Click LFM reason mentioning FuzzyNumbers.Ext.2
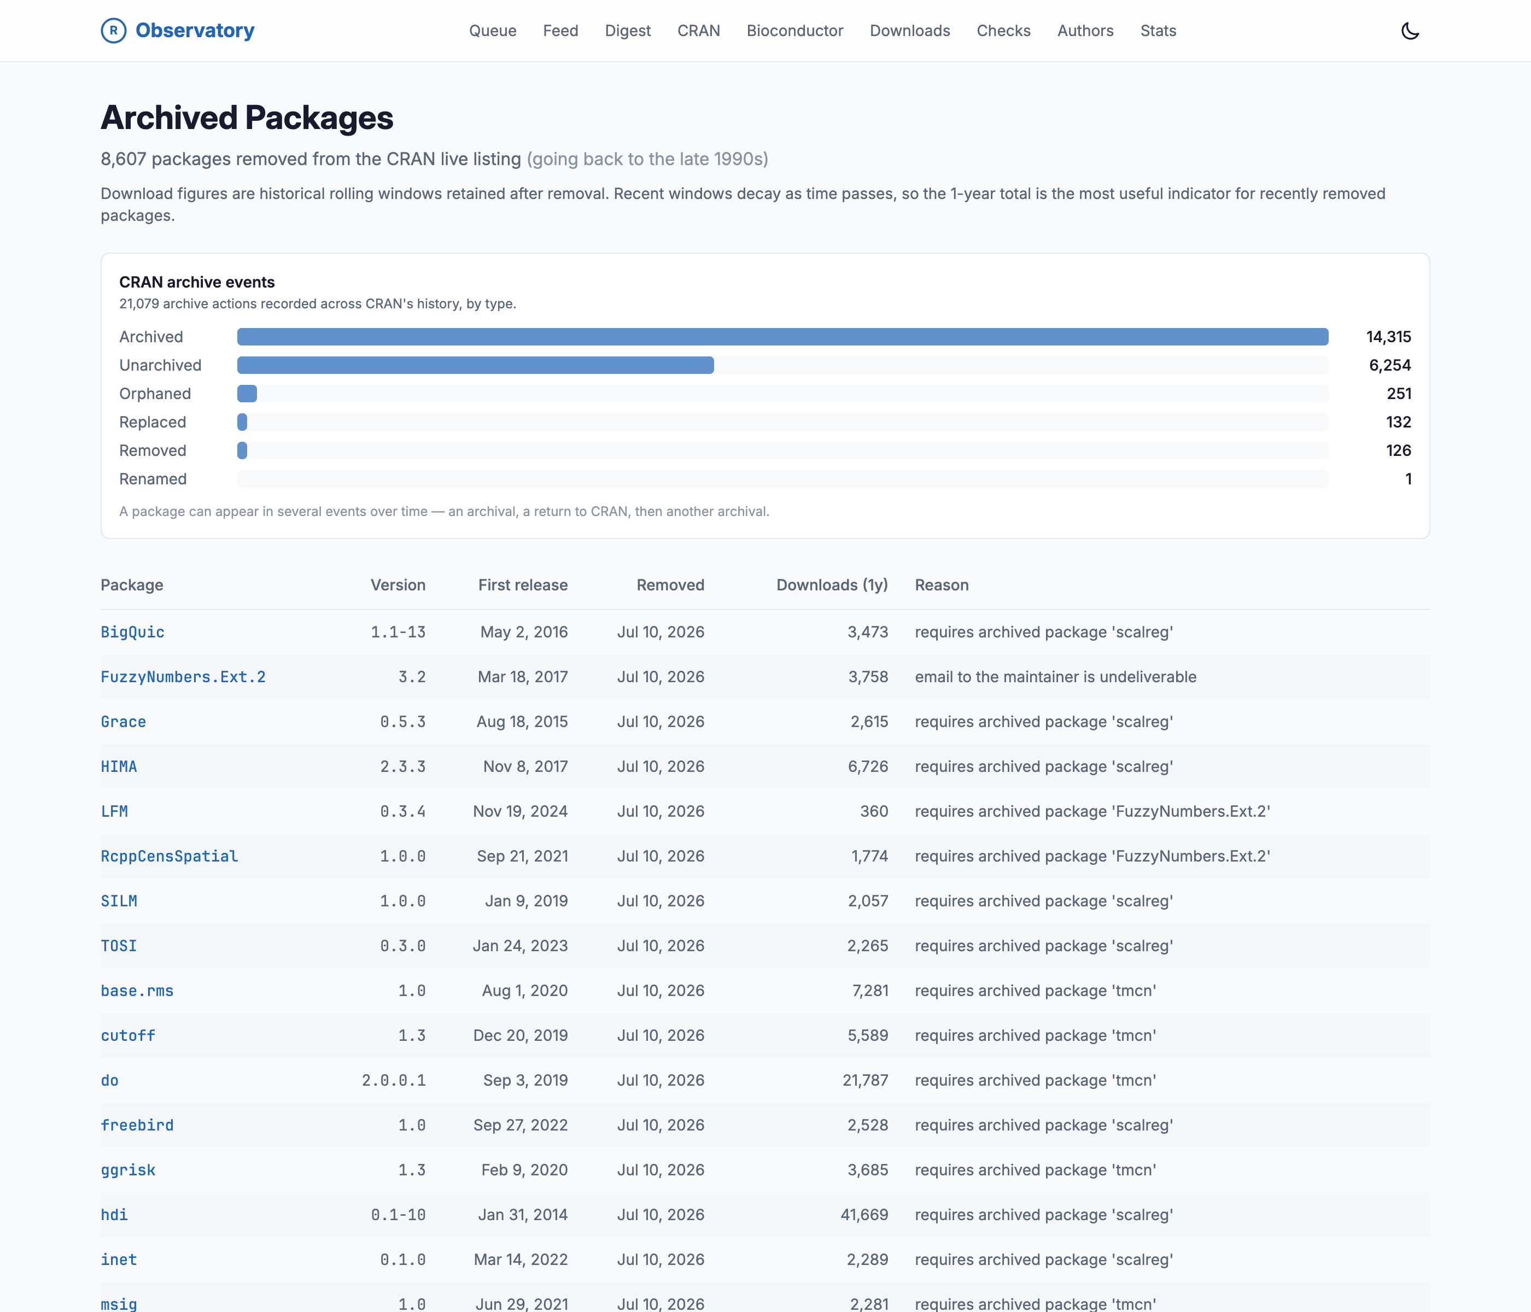The image size is (1531, 1312). [1092, 811]
